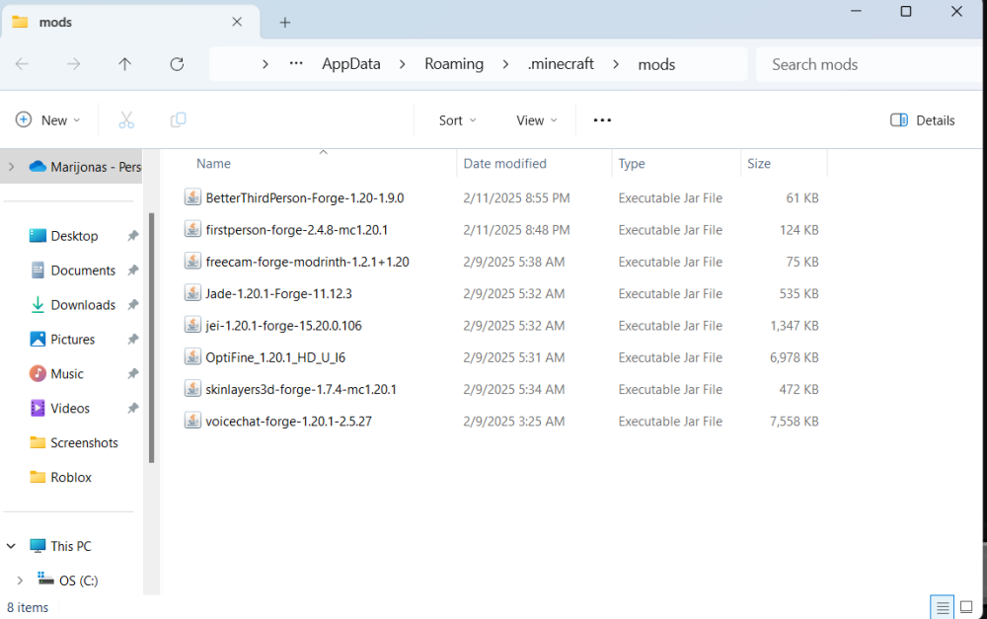Open the Sort dropdown menu
Viewport: 987px width, 619px height.
tap(457, 120)
